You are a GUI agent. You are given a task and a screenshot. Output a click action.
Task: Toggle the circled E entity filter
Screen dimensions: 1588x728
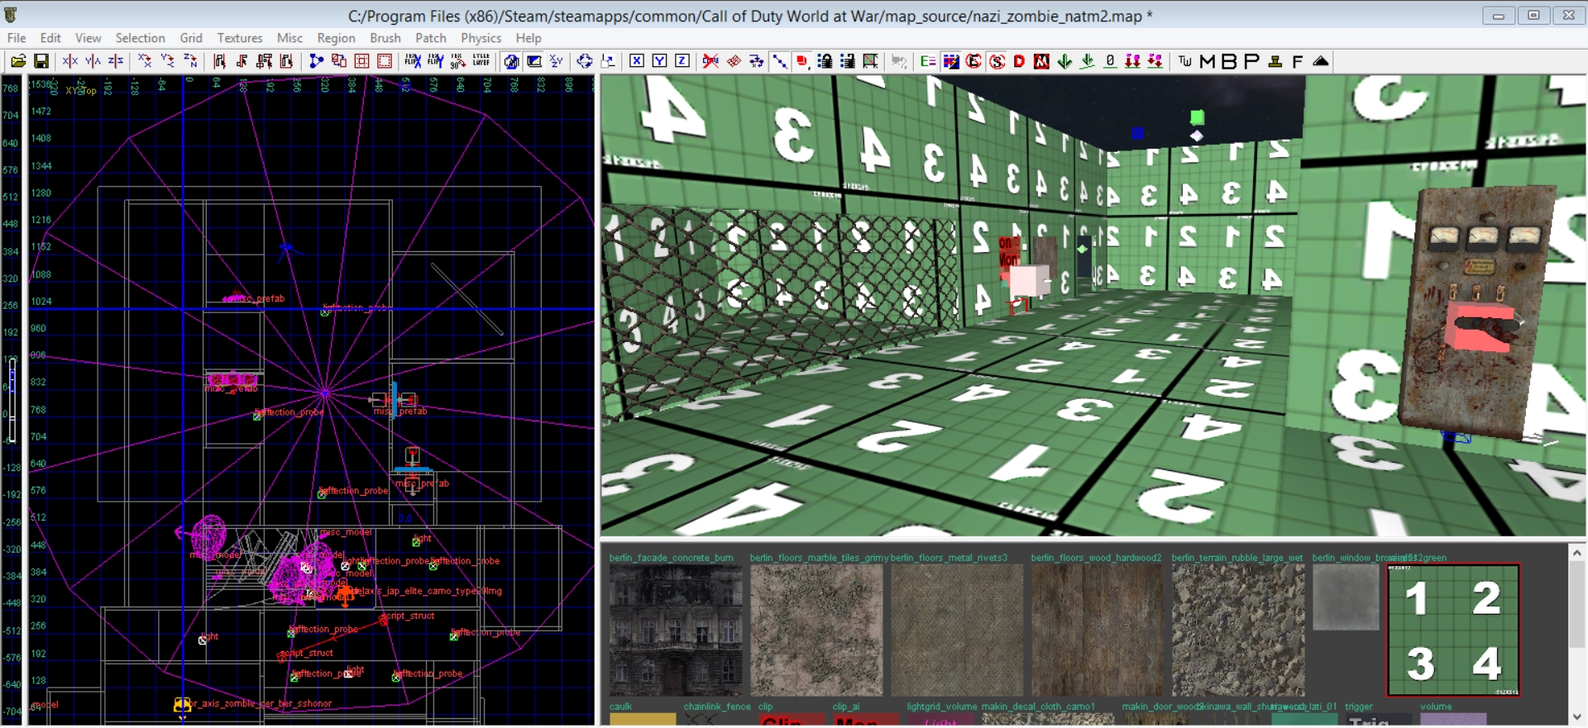point(973,61)
